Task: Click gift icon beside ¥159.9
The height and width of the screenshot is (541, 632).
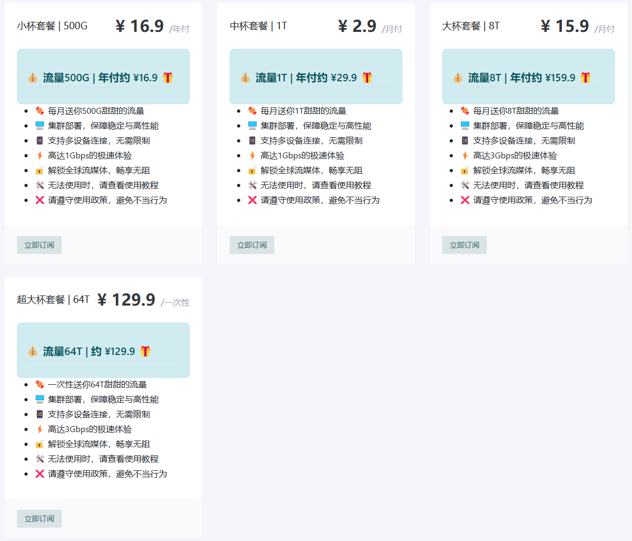Action: 586,78
